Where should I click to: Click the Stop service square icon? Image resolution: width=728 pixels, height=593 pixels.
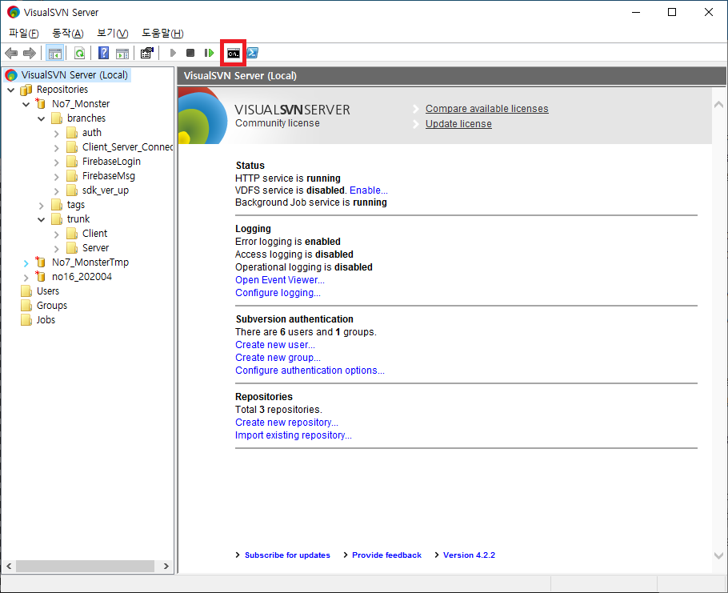(x=190, y=53)
